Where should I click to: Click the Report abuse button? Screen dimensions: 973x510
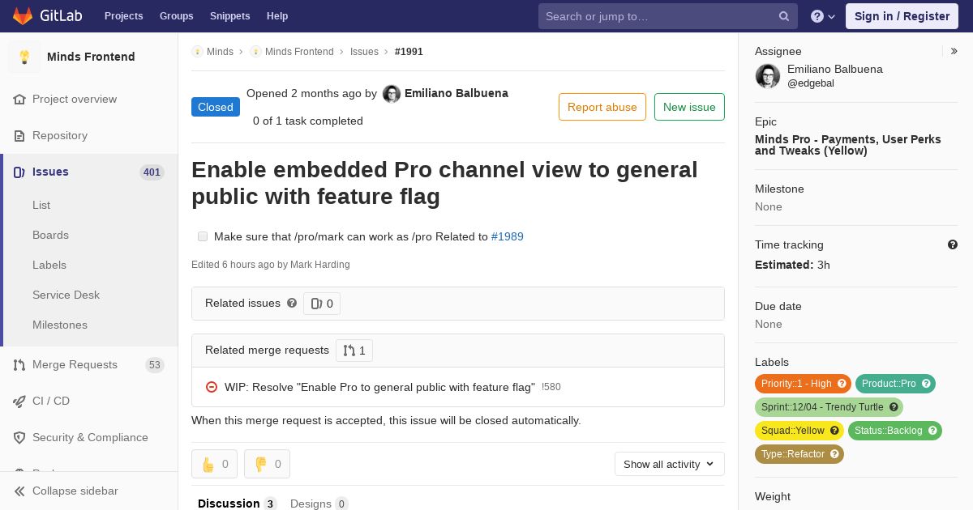click(x=602, y=107)
